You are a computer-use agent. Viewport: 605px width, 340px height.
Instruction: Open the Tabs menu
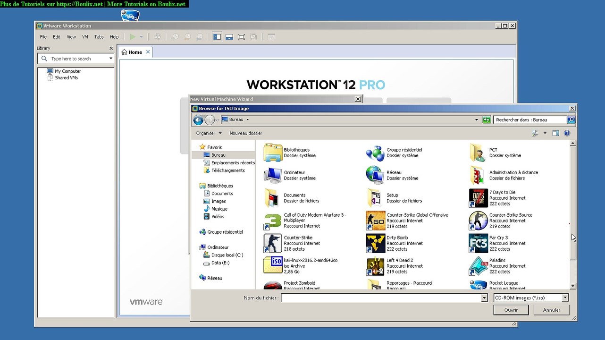[x=99, y=37]
